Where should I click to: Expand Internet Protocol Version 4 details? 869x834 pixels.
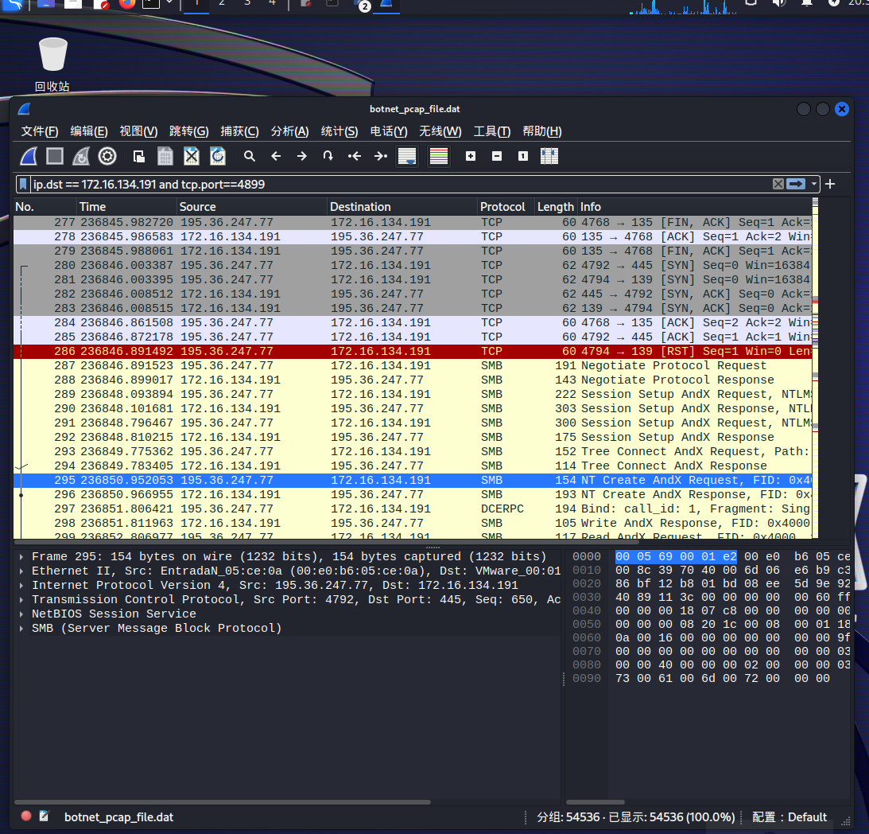pos(21,586)
